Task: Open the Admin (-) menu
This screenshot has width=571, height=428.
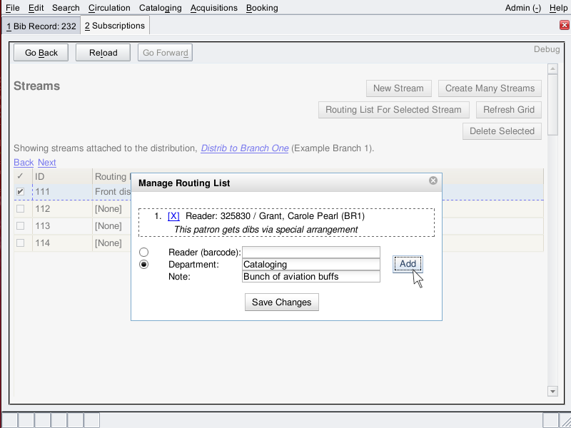Action: click(x=522, y=8)
